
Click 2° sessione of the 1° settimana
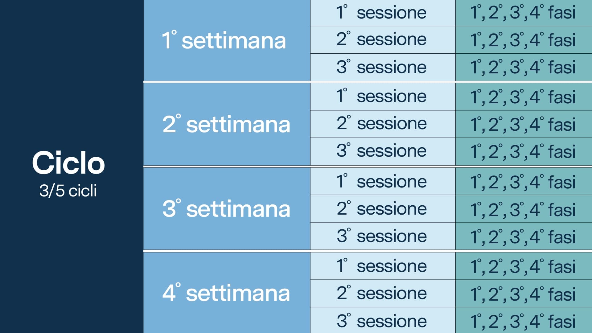(382, 39)
